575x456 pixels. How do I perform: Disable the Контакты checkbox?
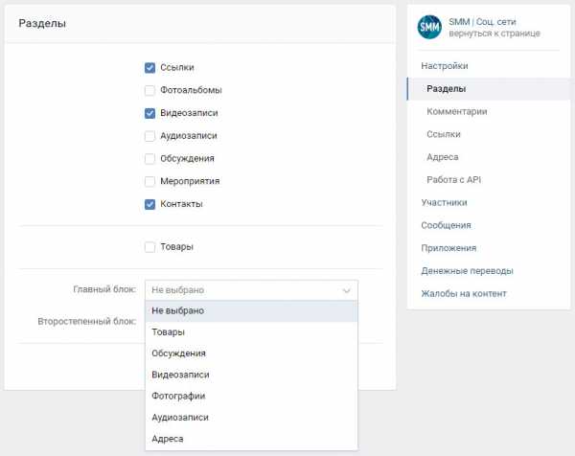(149, 204)
